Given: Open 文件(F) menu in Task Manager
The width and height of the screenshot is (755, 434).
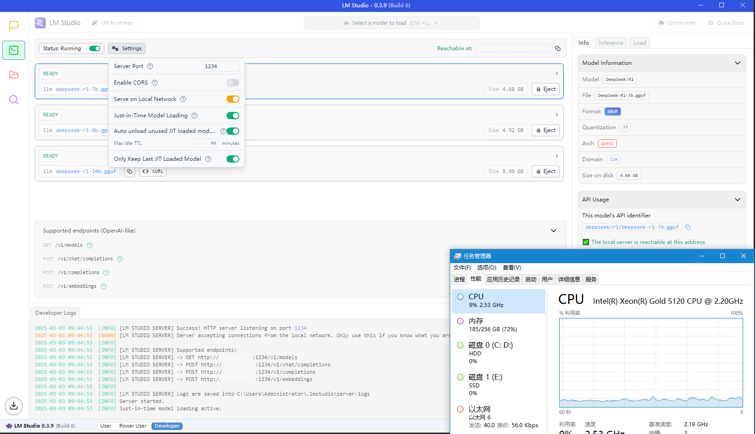Looking at the screenshot, I should click(x=462, y=268).
